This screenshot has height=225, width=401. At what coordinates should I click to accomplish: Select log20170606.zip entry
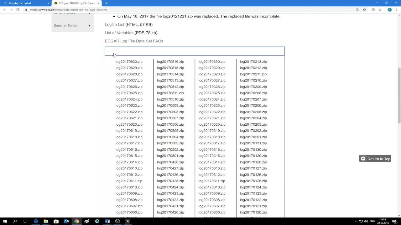click(x=129, y=212)
